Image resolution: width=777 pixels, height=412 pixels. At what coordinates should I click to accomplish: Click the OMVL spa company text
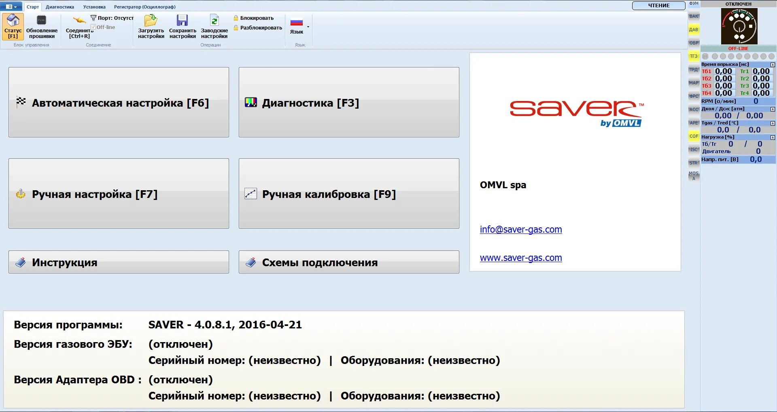[503, 185]
